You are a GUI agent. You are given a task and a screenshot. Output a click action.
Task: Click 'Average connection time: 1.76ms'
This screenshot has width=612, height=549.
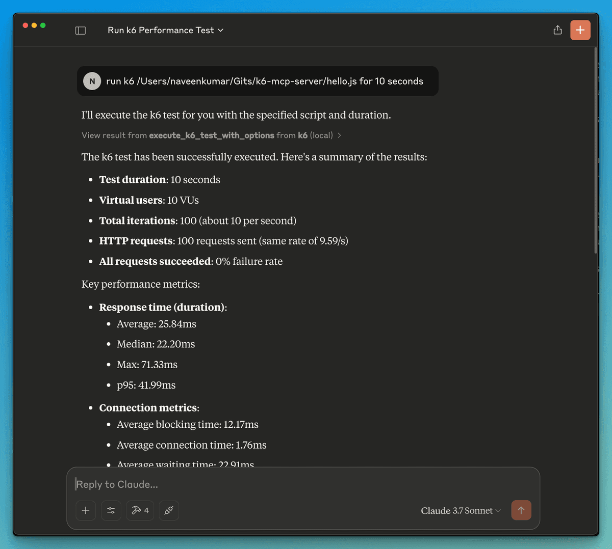192,445
